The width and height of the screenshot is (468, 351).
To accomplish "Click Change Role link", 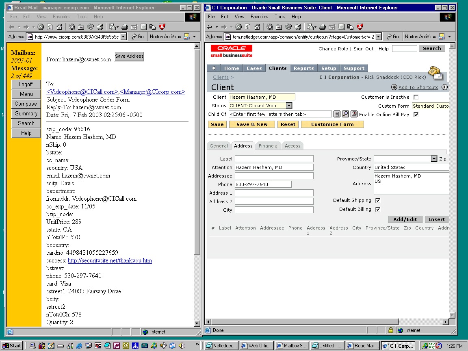I will (333, 49).
